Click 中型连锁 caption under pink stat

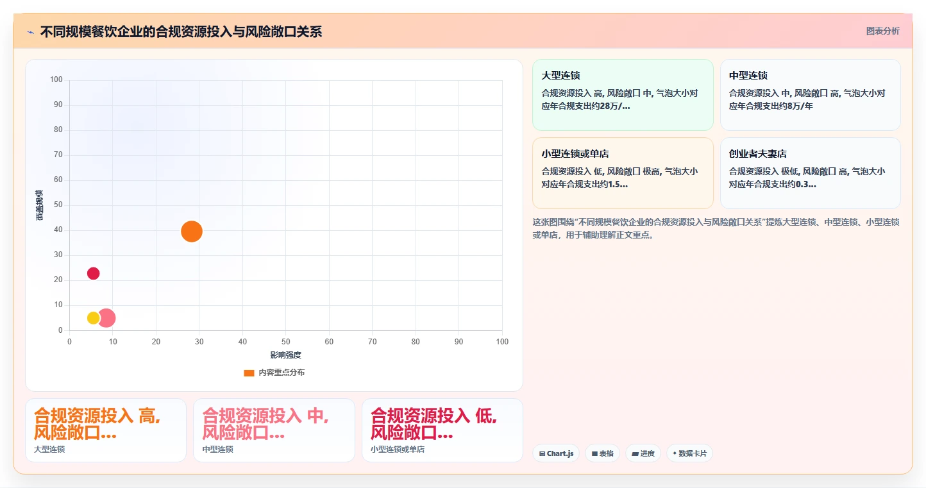[x=217, y=450]
